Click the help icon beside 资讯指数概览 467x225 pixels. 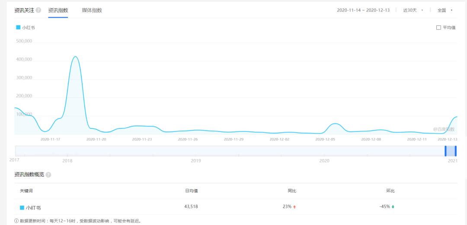48,175
